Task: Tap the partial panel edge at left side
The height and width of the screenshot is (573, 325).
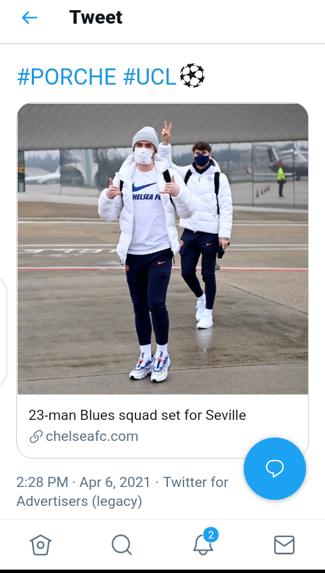Action: [x=3, y=332]
